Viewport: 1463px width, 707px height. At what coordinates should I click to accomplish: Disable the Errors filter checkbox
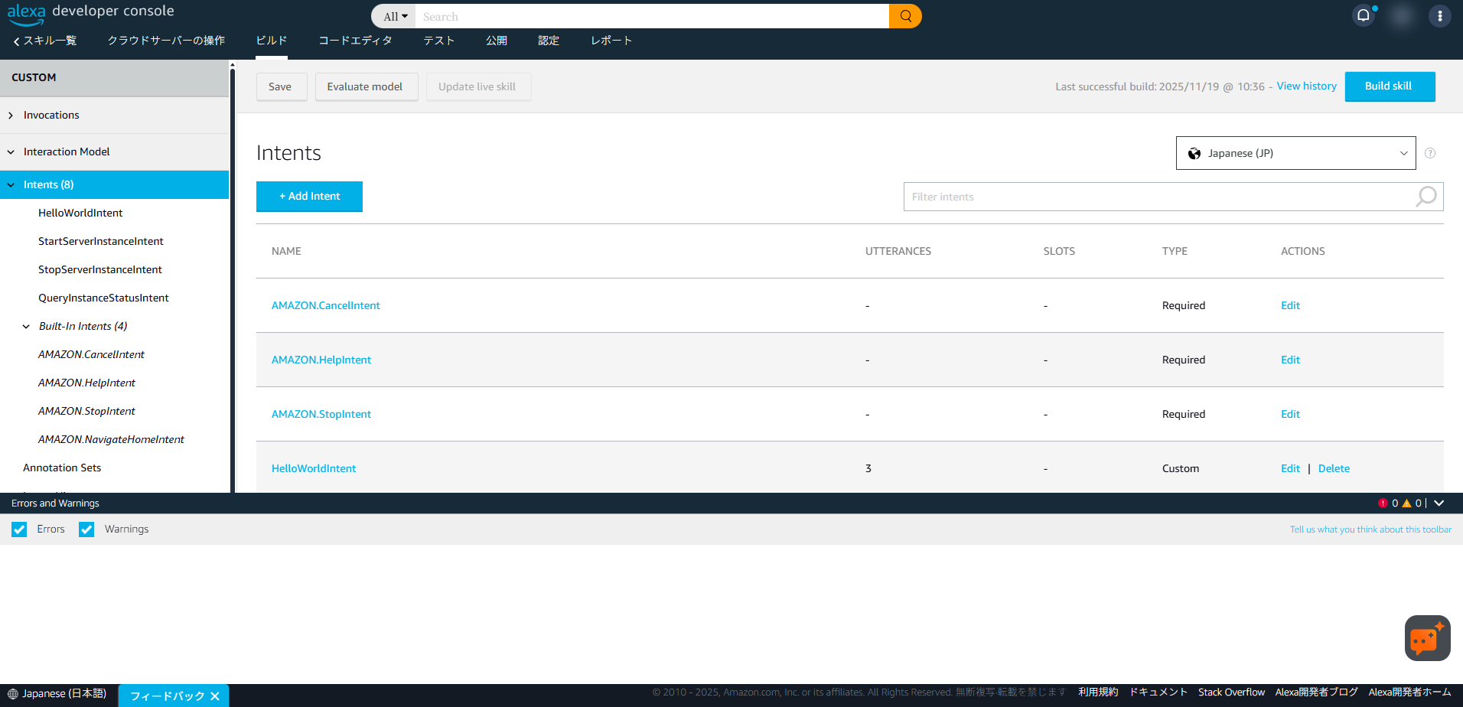click(x=19, y=529)
